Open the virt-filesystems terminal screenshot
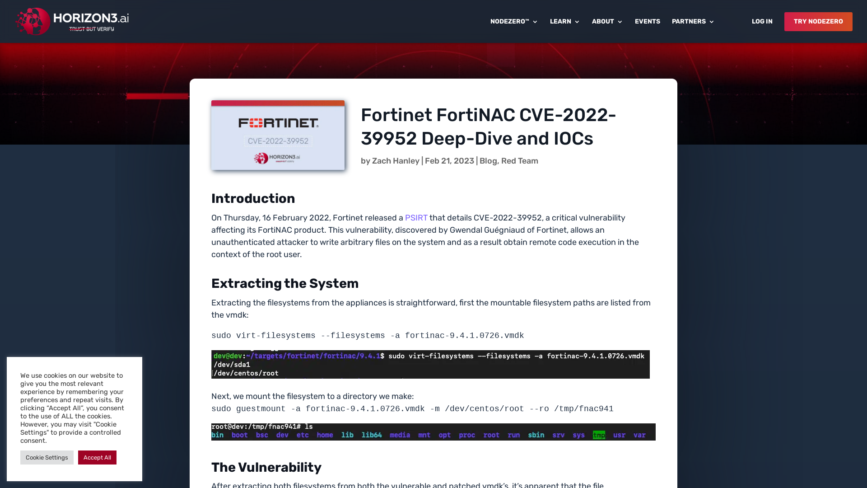The height and width of the screenshot is (488, 867). [x=430, y=364]
